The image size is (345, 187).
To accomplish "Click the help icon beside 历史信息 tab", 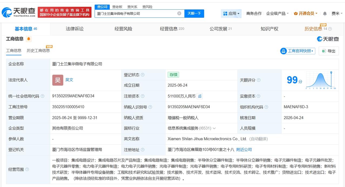I will coord(330,29).
